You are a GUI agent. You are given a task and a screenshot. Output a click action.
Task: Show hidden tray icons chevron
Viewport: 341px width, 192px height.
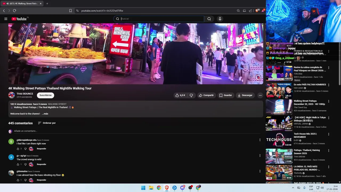tap(293, 188)
